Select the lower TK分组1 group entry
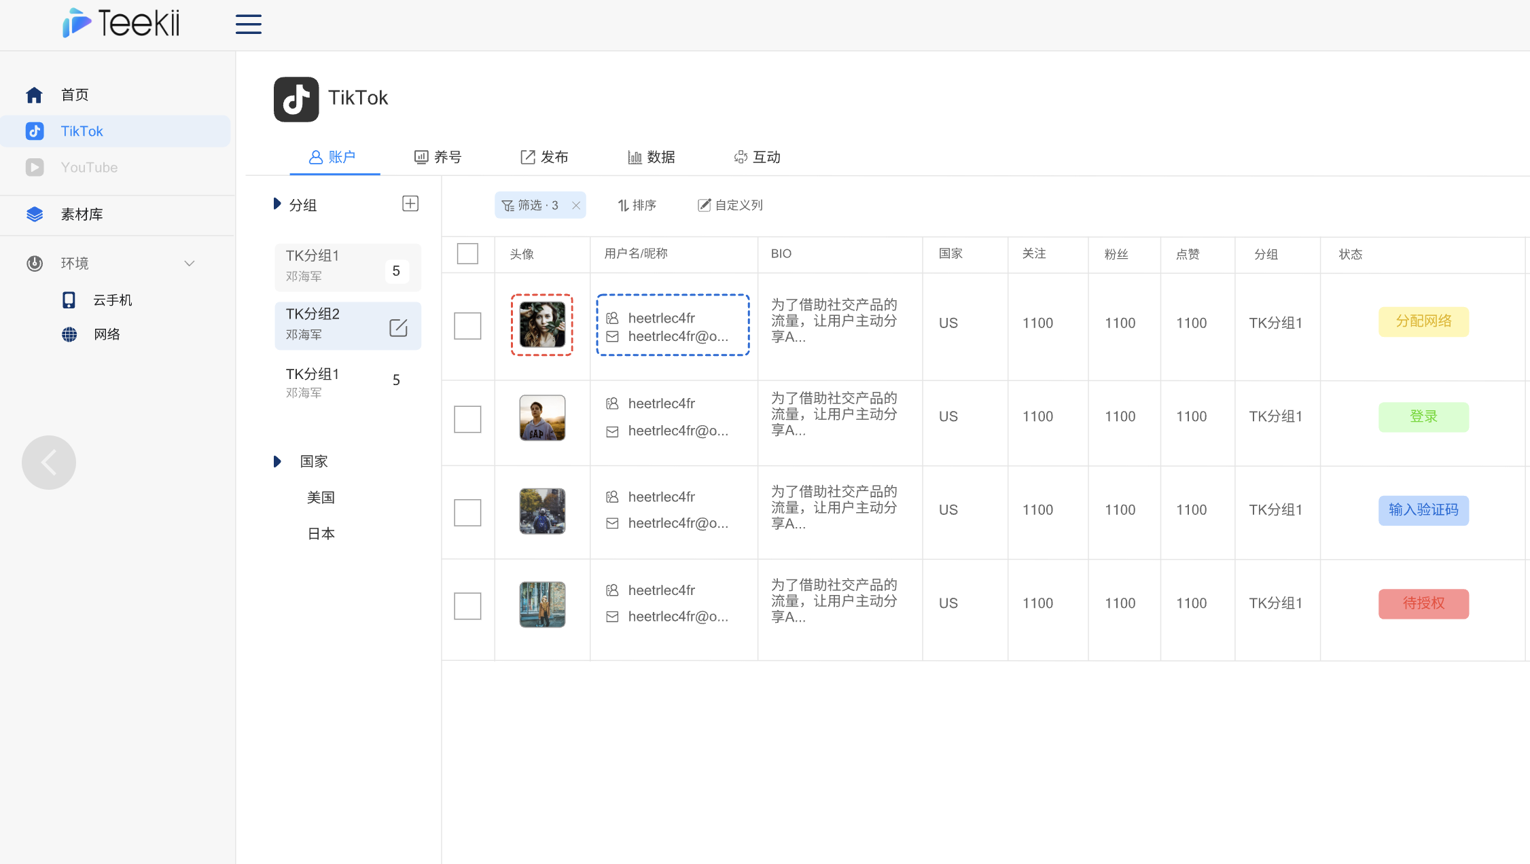The width and height of the screenshot is (1530, 864). (x=348, y=382)
